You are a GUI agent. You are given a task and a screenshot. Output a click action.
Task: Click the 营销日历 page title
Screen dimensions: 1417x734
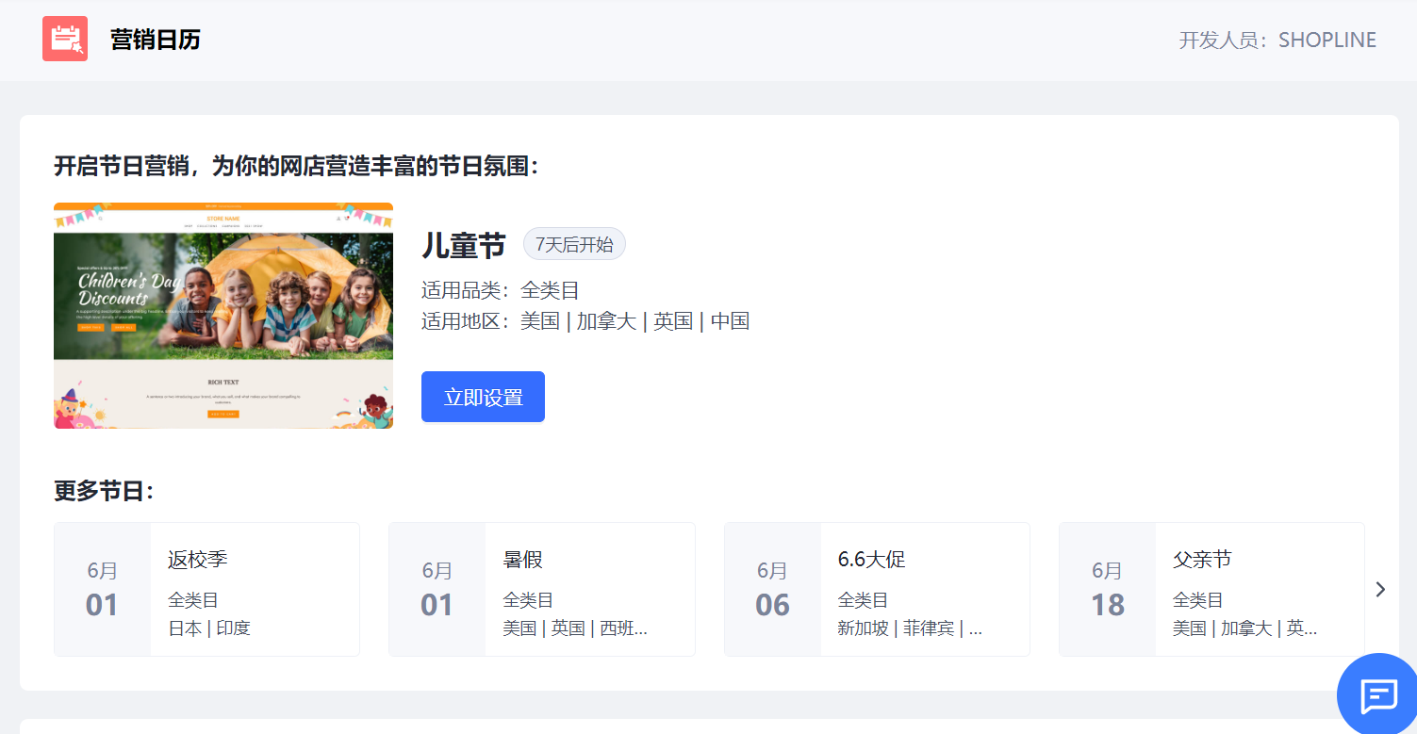coord(156,40)
